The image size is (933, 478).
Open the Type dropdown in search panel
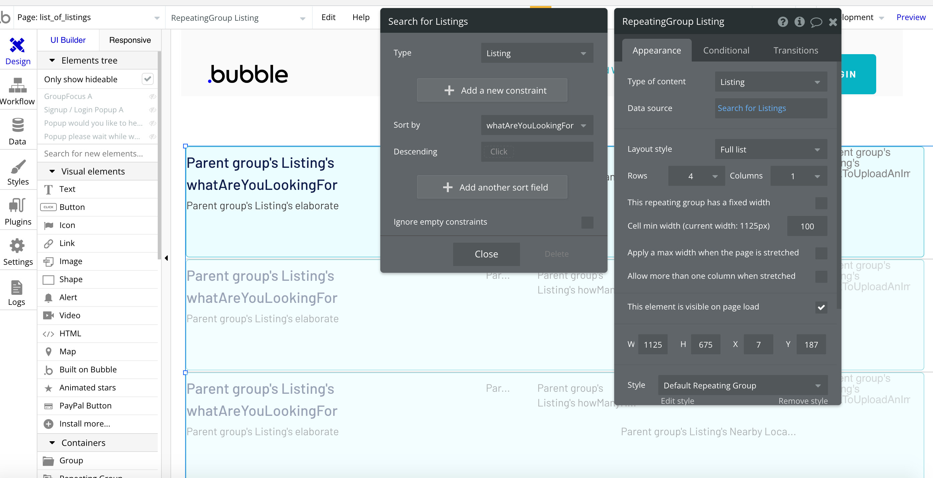(537, 53)
